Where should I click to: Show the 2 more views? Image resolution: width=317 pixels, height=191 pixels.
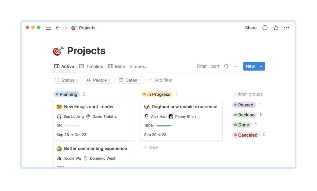tap(138, 66)
